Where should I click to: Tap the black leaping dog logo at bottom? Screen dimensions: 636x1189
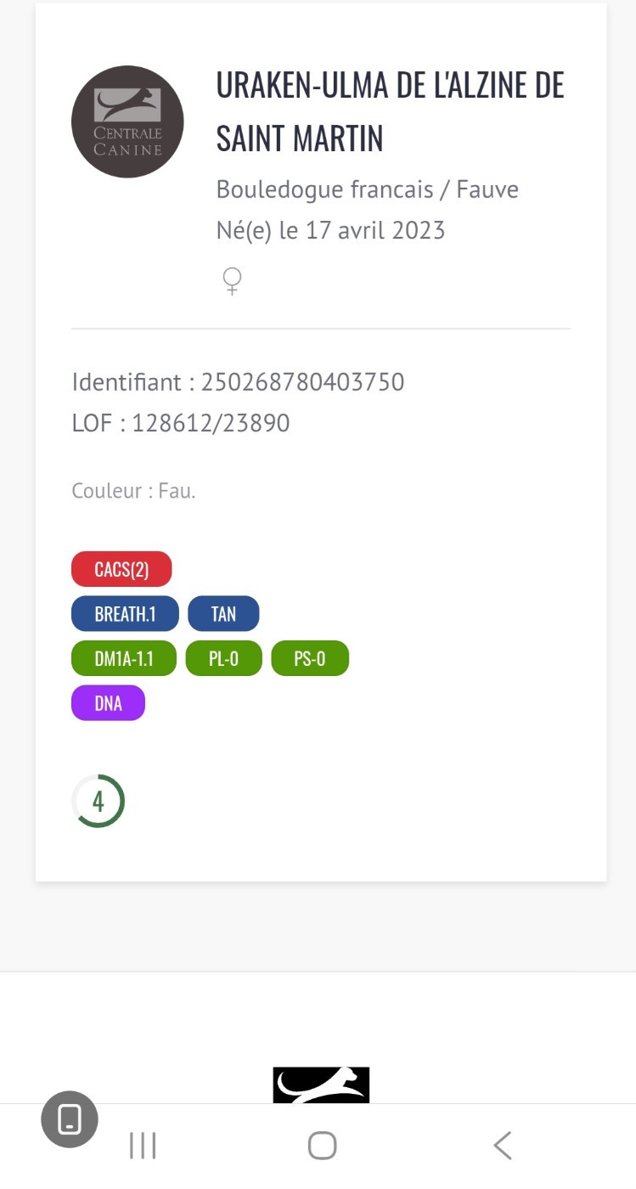click(321, 1085)
